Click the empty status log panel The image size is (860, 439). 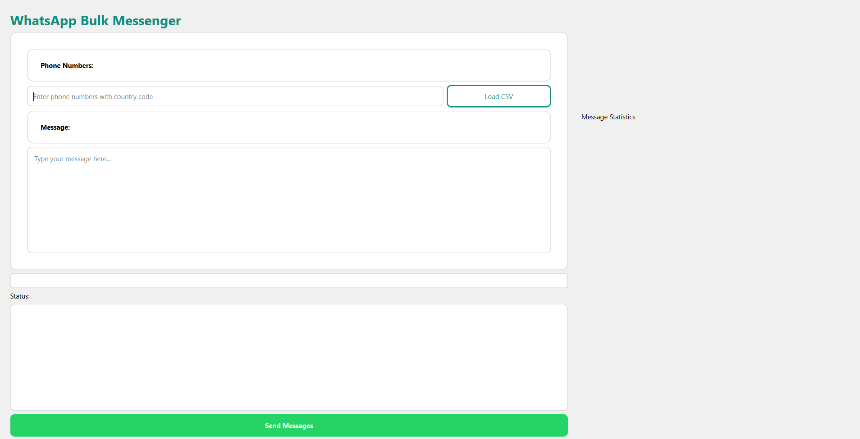click(x=288, y=357)
